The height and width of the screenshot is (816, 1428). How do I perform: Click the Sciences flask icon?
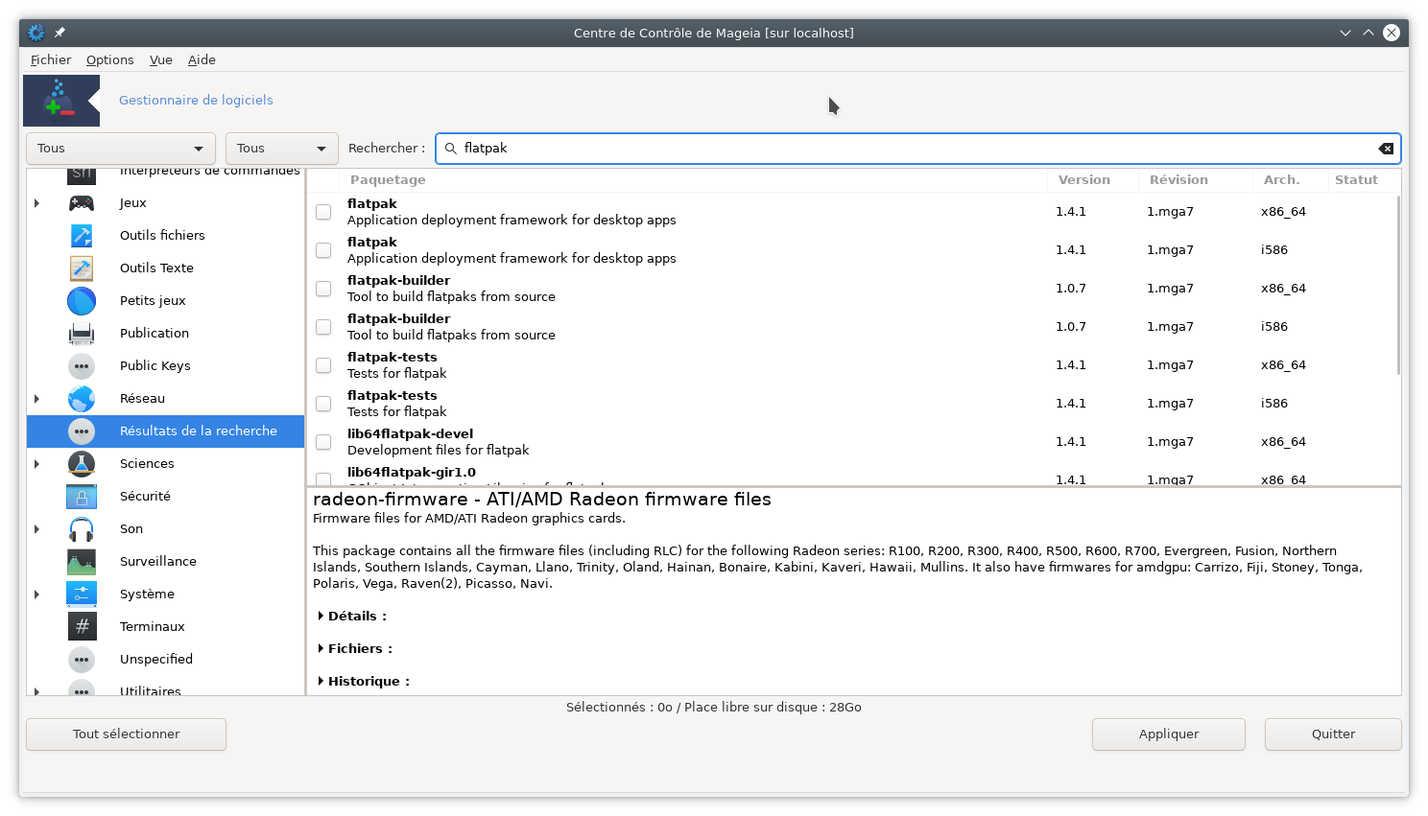click(82, 464)
